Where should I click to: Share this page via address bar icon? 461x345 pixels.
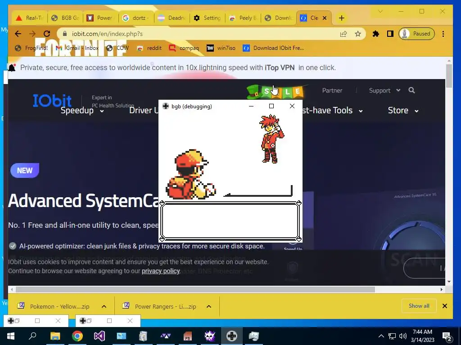(x=343, y=34)
